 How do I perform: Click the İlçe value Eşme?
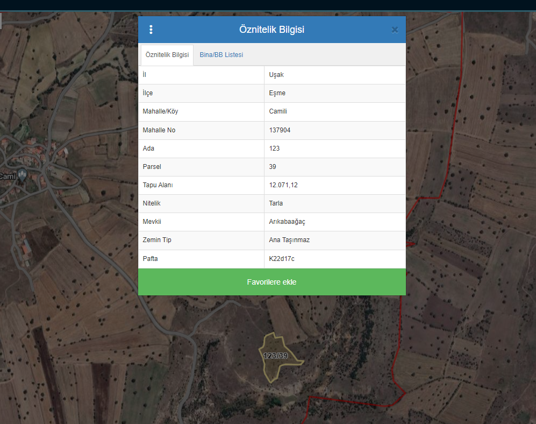(277, 93)
